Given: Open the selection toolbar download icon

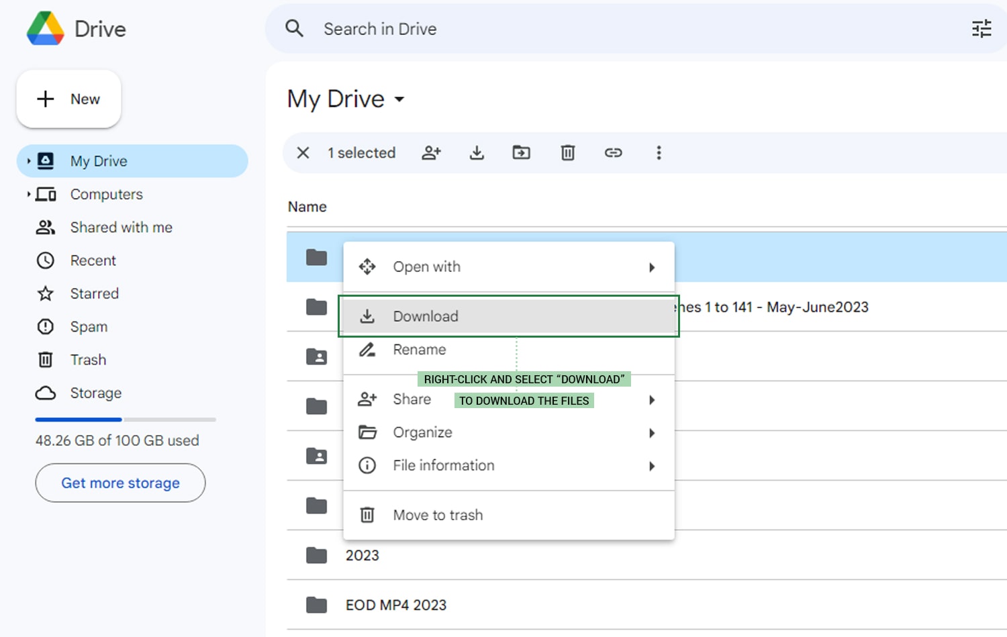Looking at the screenshot, I should click(477, 153).
